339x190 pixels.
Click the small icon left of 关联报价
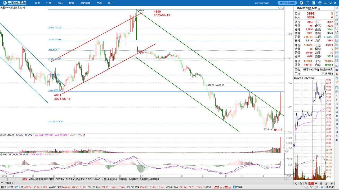coord(2,183)
